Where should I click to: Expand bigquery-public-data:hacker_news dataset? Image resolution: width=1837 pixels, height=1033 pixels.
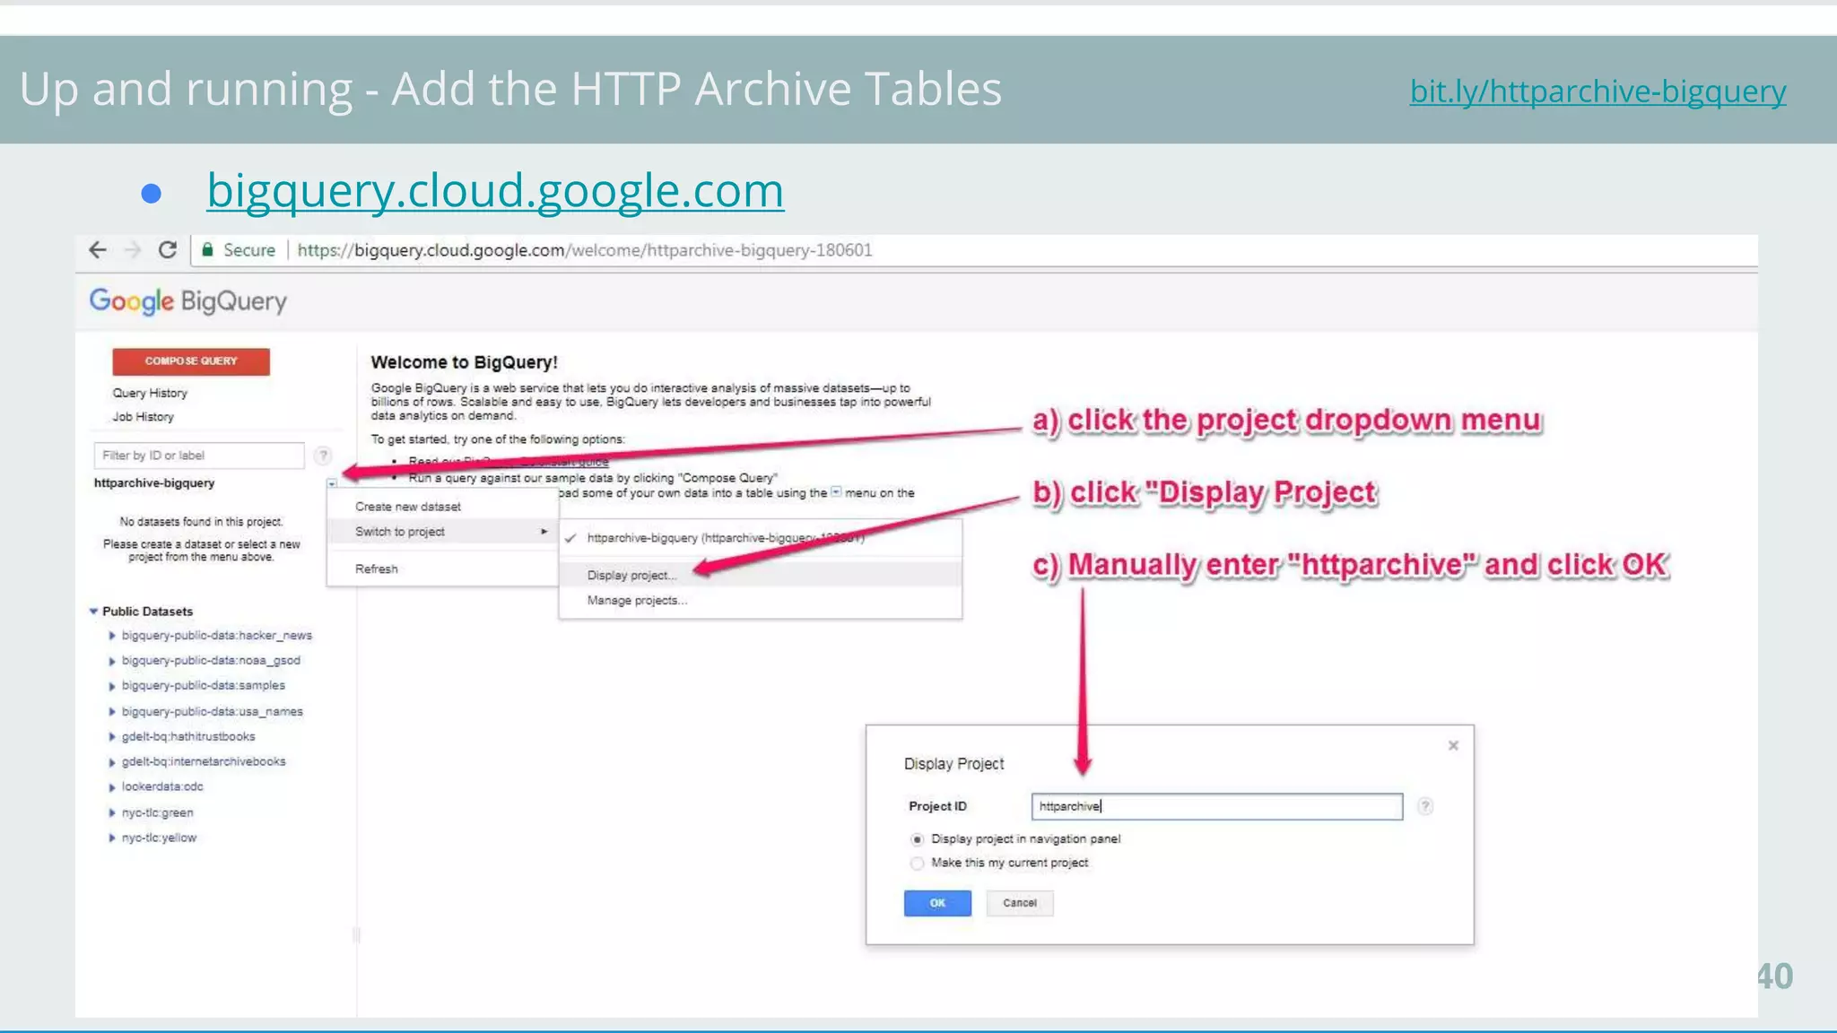click(112, 636)
